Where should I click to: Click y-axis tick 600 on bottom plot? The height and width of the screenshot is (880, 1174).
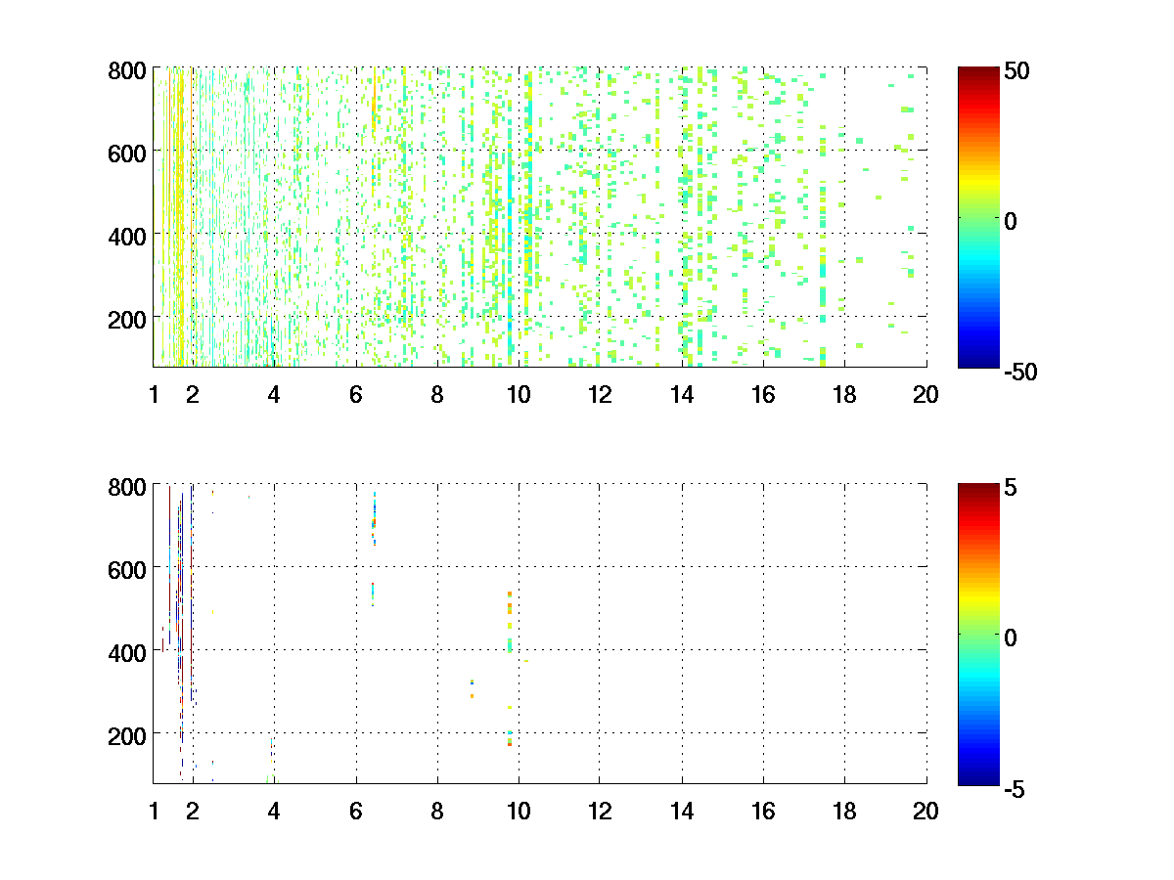pyautogui.click(x=127, y=569)
